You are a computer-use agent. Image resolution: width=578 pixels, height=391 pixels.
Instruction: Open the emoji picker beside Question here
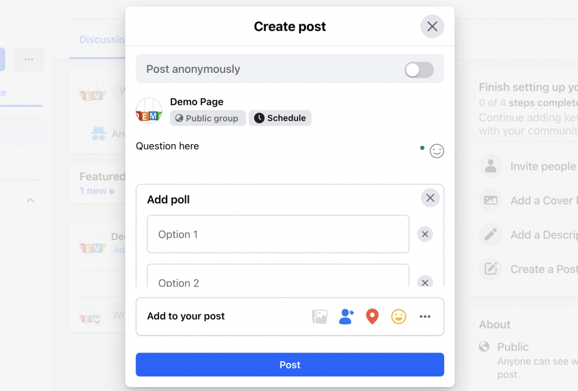[437, 151]
